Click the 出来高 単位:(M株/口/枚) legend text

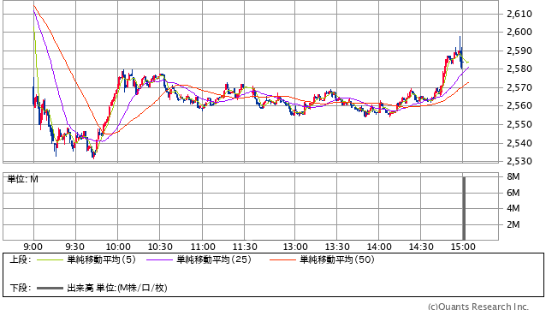pos(117,288)
